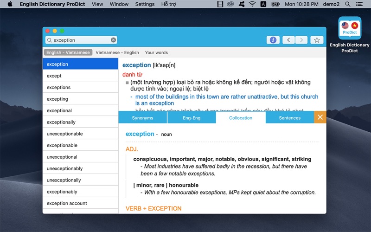
Task: Click 'conspicuous, important, major, notable' collocation line
Action: [x=222, y=159]
